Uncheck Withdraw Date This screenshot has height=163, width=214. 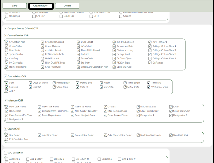pos(149,87)
